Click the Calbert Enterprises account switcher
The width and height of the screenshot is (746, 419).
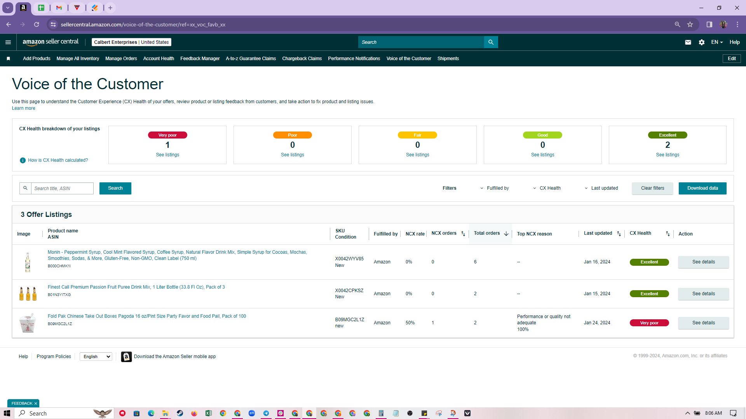tap(131, 42)
